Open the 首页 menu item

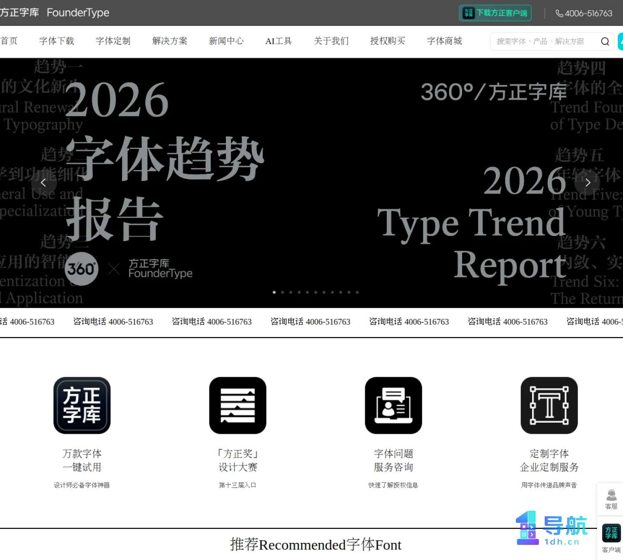9,41
